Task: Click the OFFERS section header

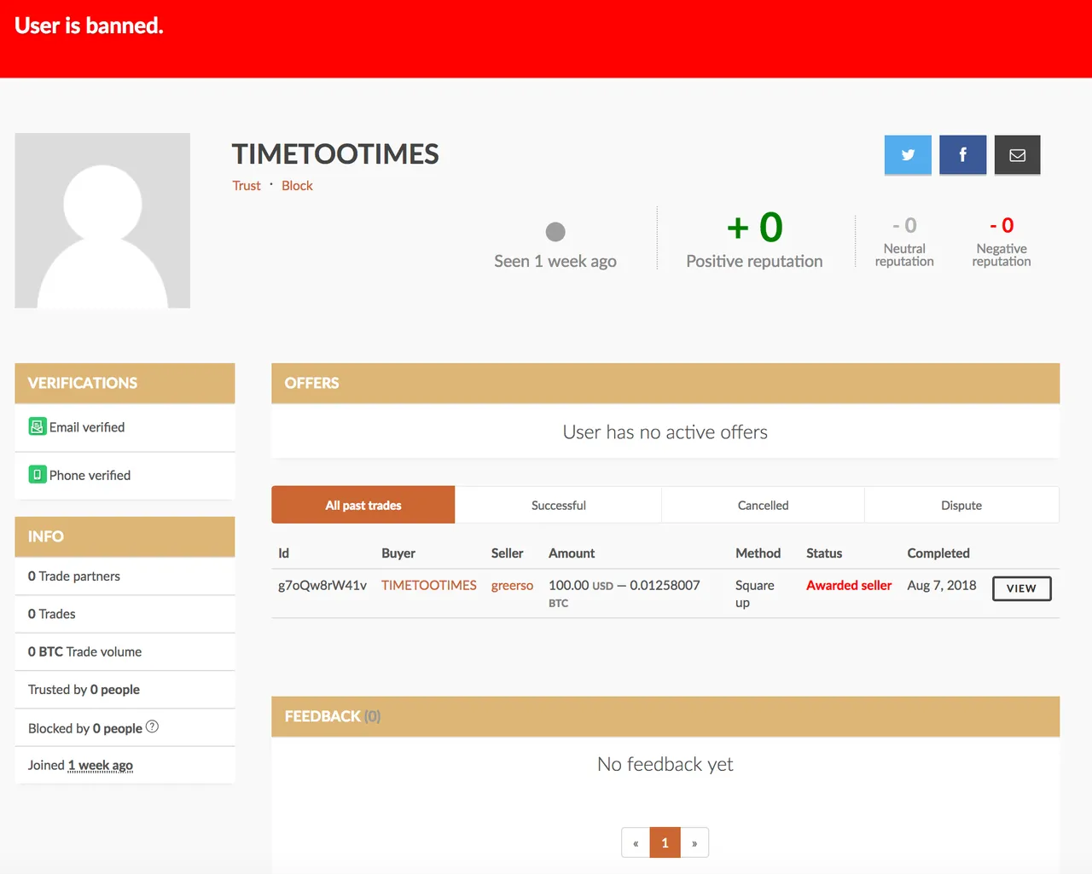Action: [x=665, y=383]
